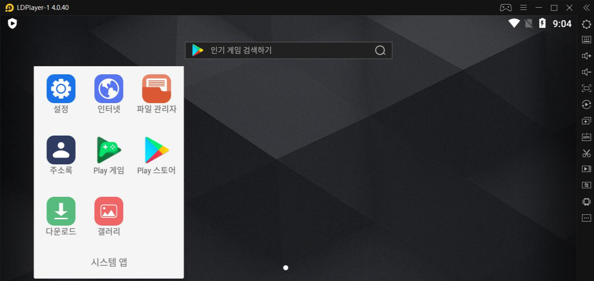Click the Wi-Fi status icon
The width and height of the screenshot is (594, 281).
tap(514, 23)
